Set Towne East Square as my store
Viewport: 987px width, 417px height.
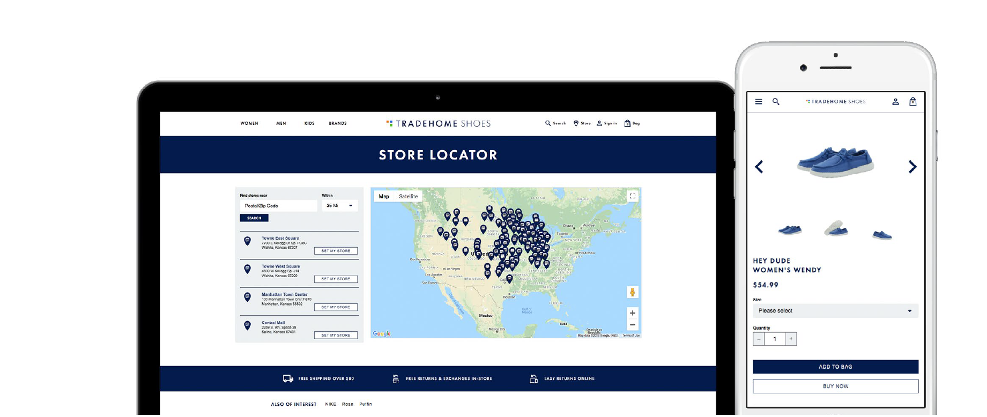pyautogui.click(x=336, y=251)
